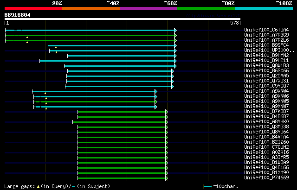Click the cyan ~100% legend color segment
297x190 pixels.
click(x=264, y=8)
